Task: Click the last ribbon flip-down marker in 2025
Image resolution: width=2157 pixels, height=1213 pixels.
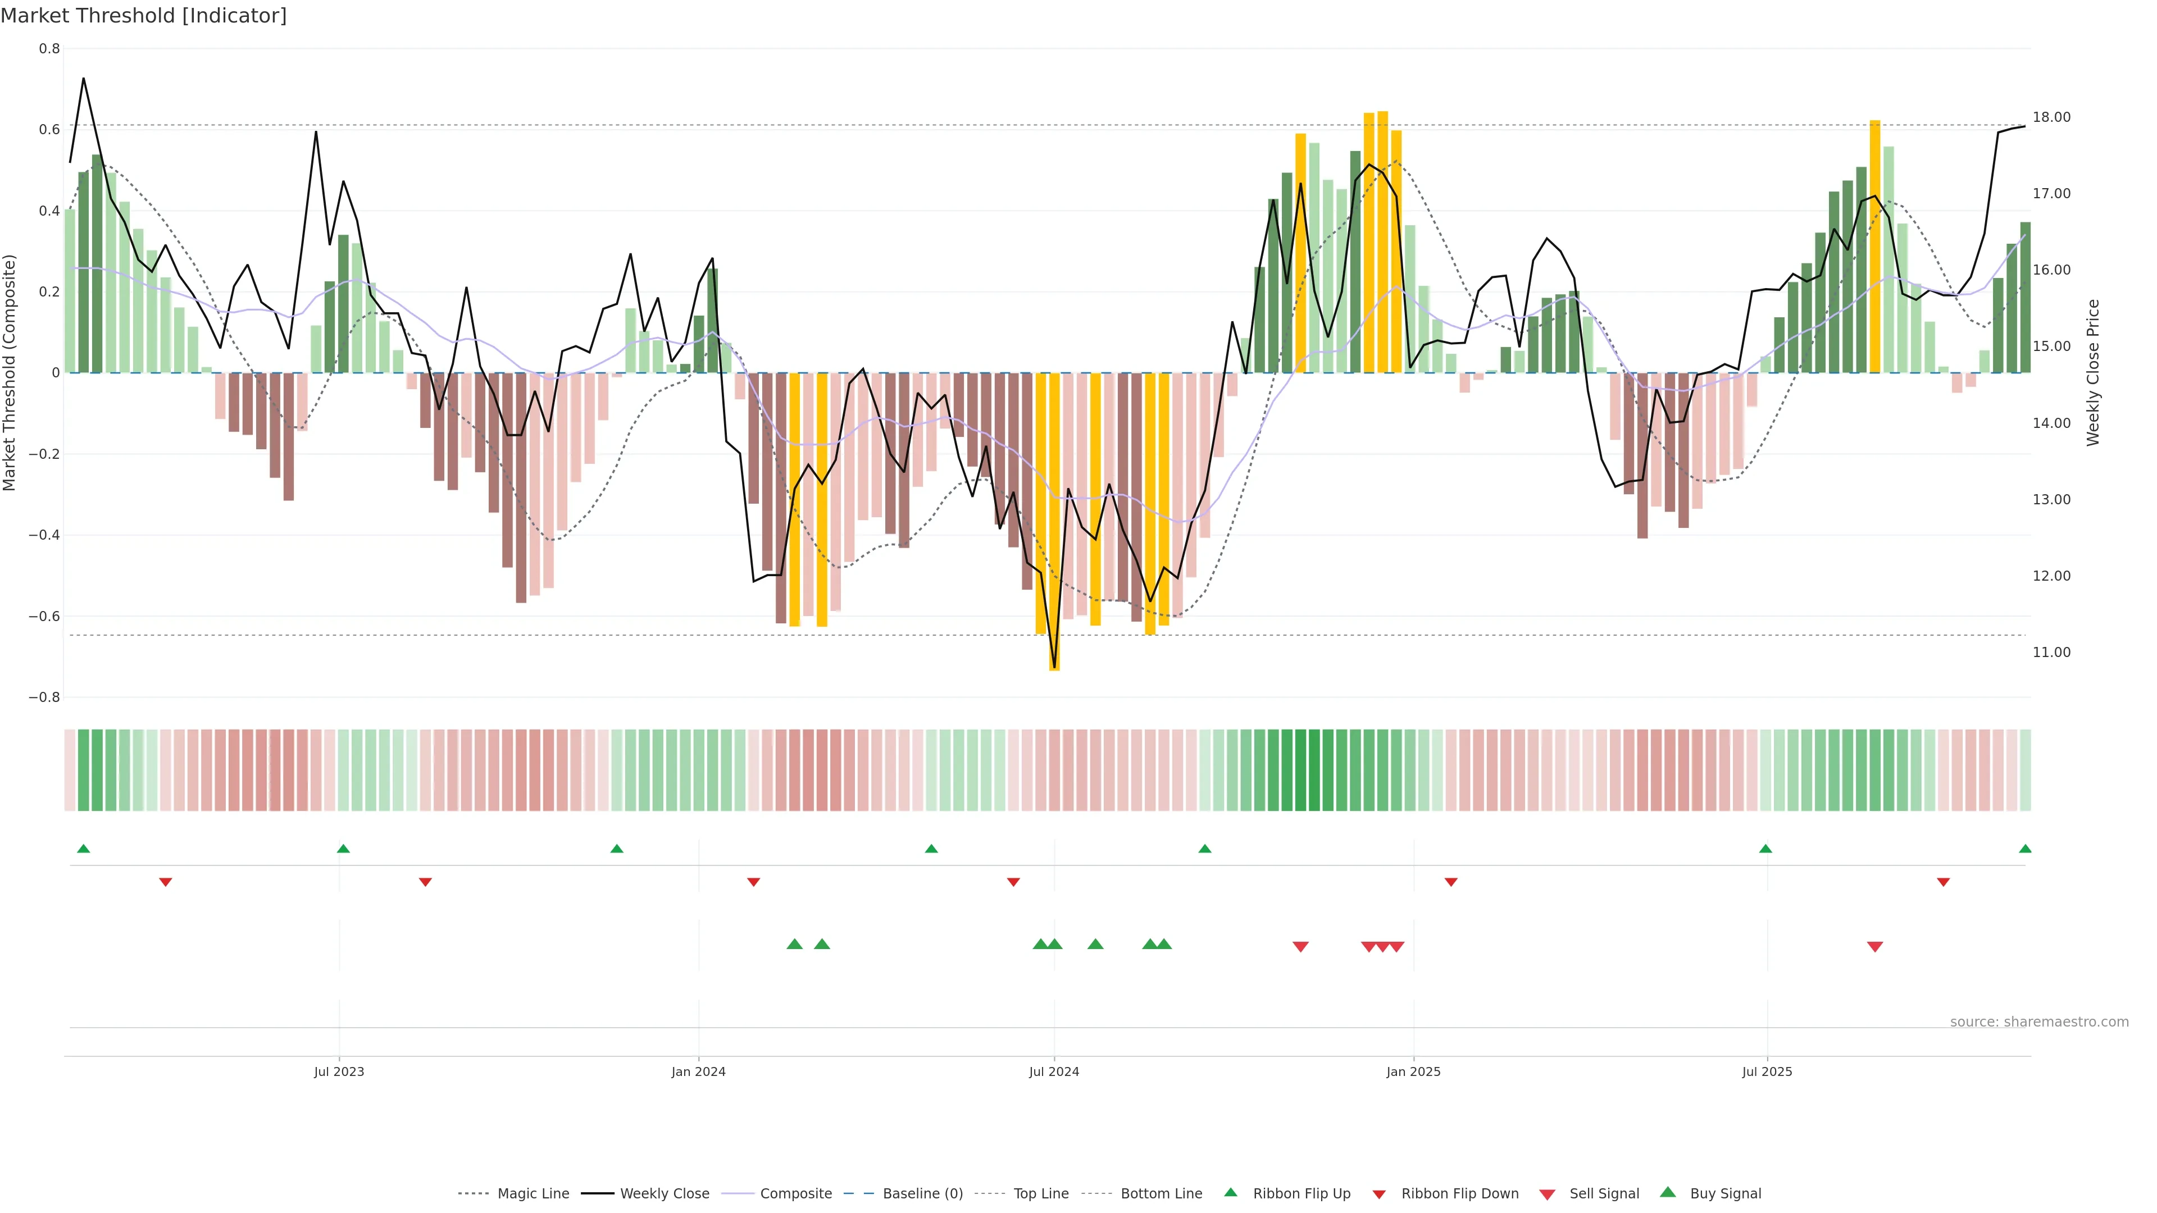Action: [x=1944, y=882]
